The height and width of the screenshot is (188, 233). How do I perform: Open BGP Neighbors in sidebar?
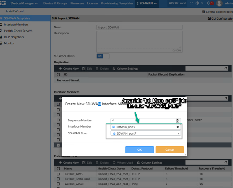tap(14, 37)
